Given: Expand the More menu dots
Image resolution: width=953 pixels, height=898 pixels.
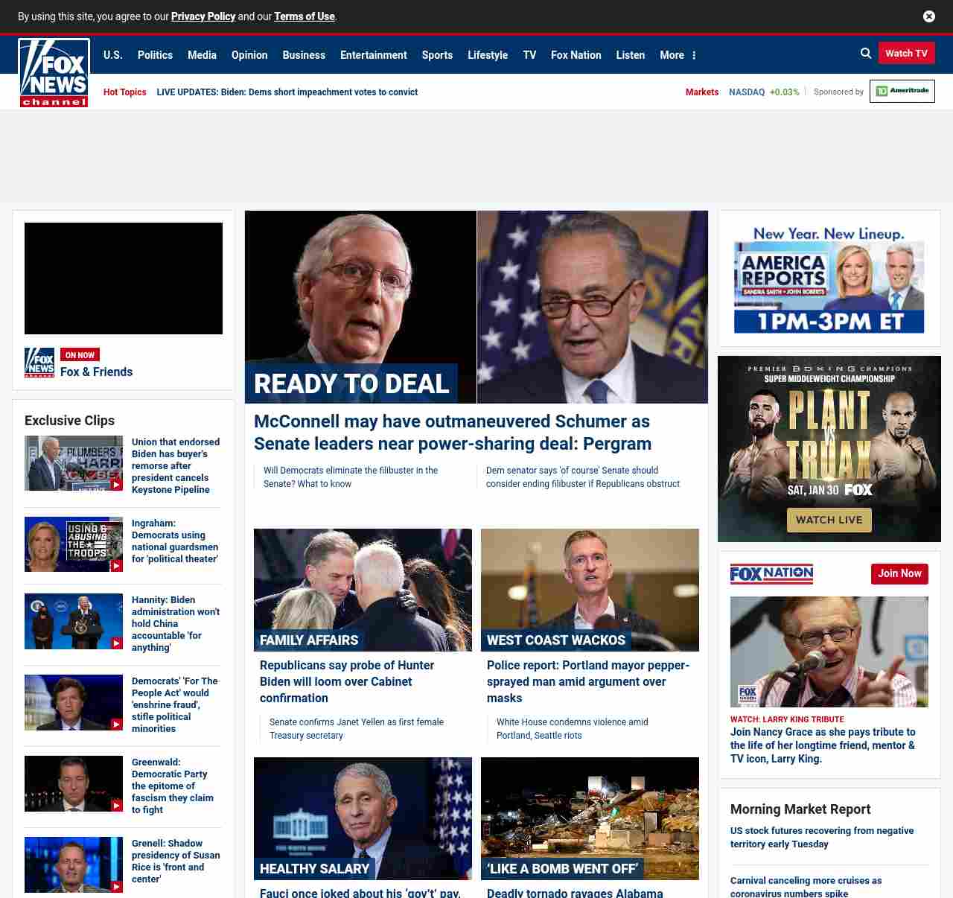Looking at the screenshot, I should coord(694,55).
